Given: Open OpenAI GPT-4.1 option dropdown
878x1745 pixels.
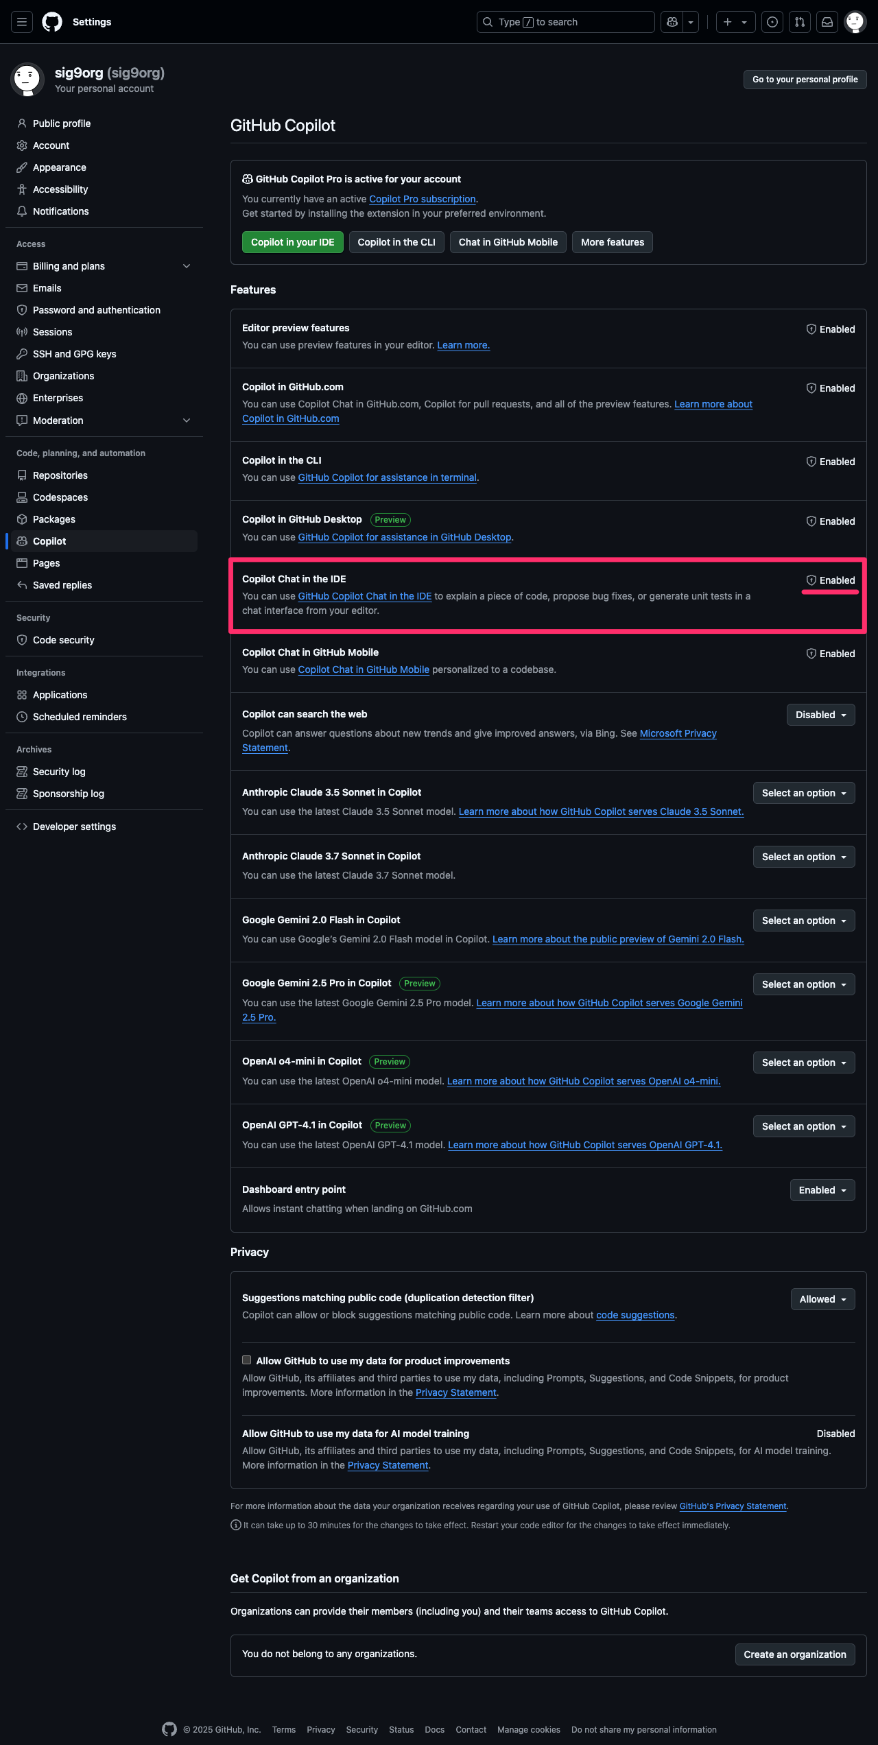Looking at the screenshot, I should click(x=804, y=1126).
